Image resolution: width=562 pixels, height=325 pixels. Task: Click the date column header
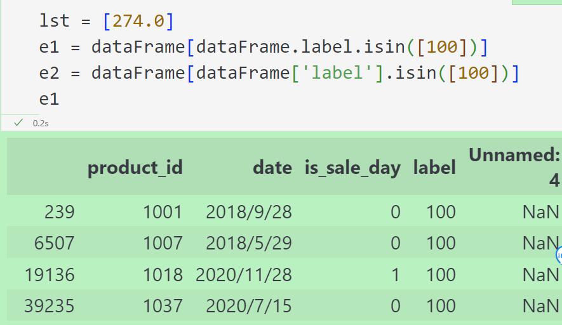pyautogui.click(x=272, y=168)
